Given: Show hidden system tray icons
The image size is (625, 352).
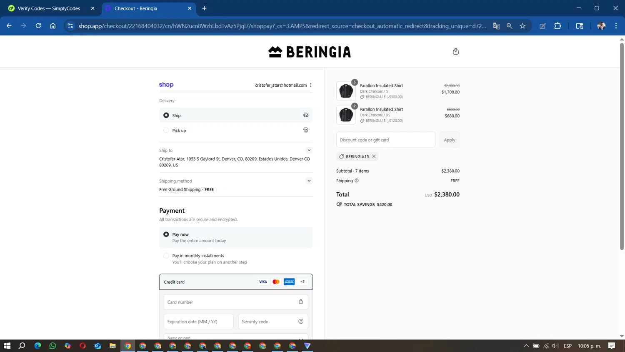Looking at the screenshot, I should click(526, 346).
